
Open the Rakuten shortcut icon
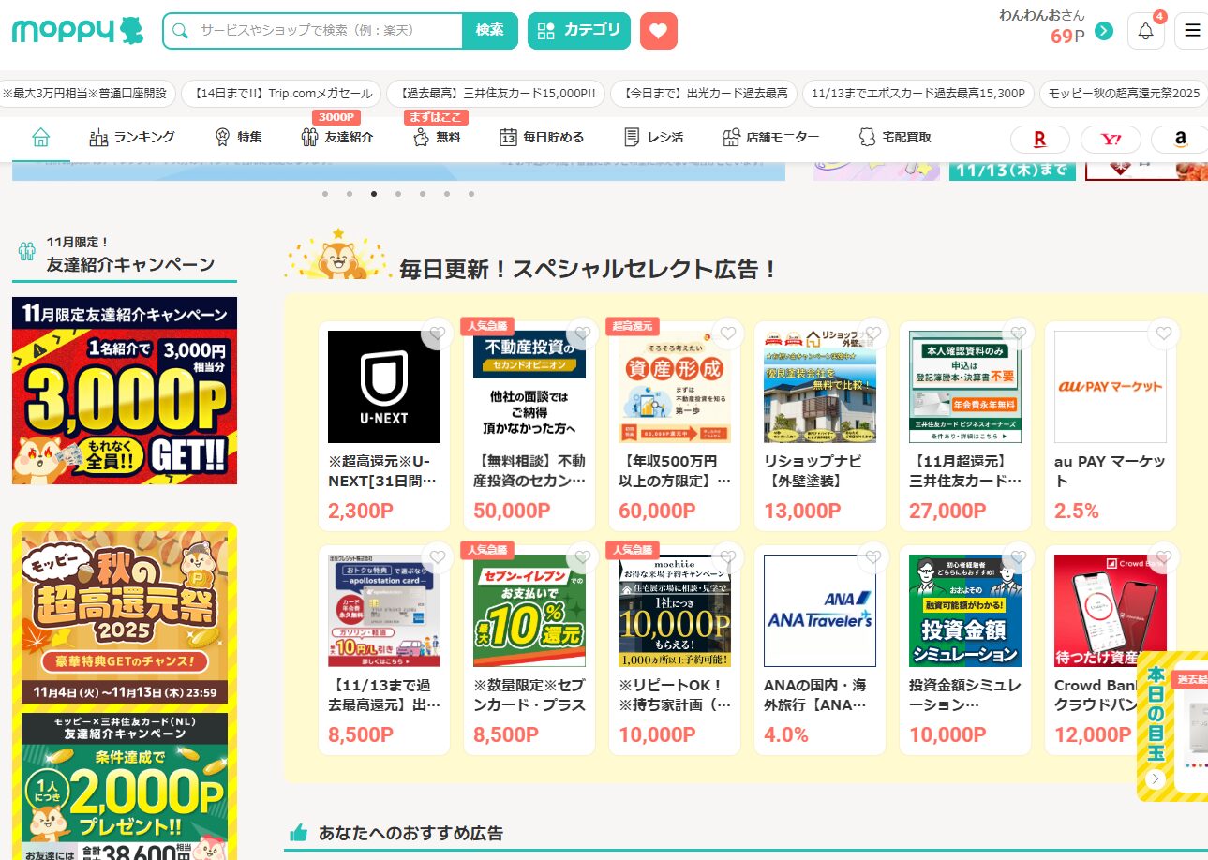[1039, 139]
